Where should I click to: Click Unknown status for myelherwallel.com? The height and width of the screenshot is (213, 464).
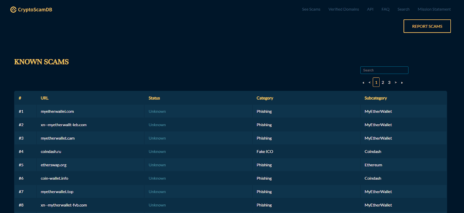pos(157,111)
